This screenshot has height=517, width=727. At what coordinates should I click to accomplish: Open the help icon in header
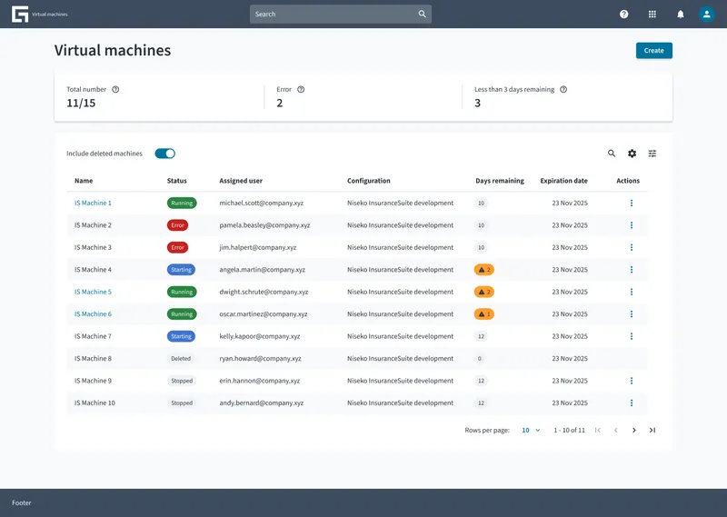click(623, 14)
